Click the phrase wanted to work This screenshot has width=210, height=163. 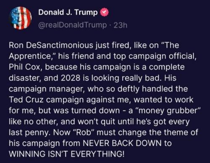(163, 100)
